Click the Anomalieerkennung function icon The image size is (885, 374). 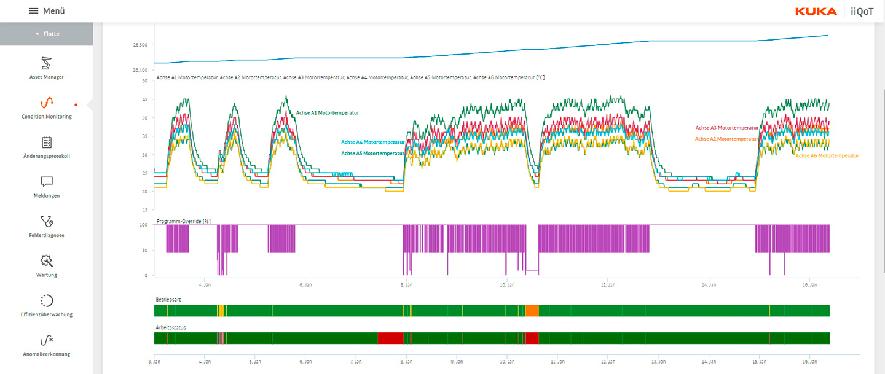[x=47, y=340]
